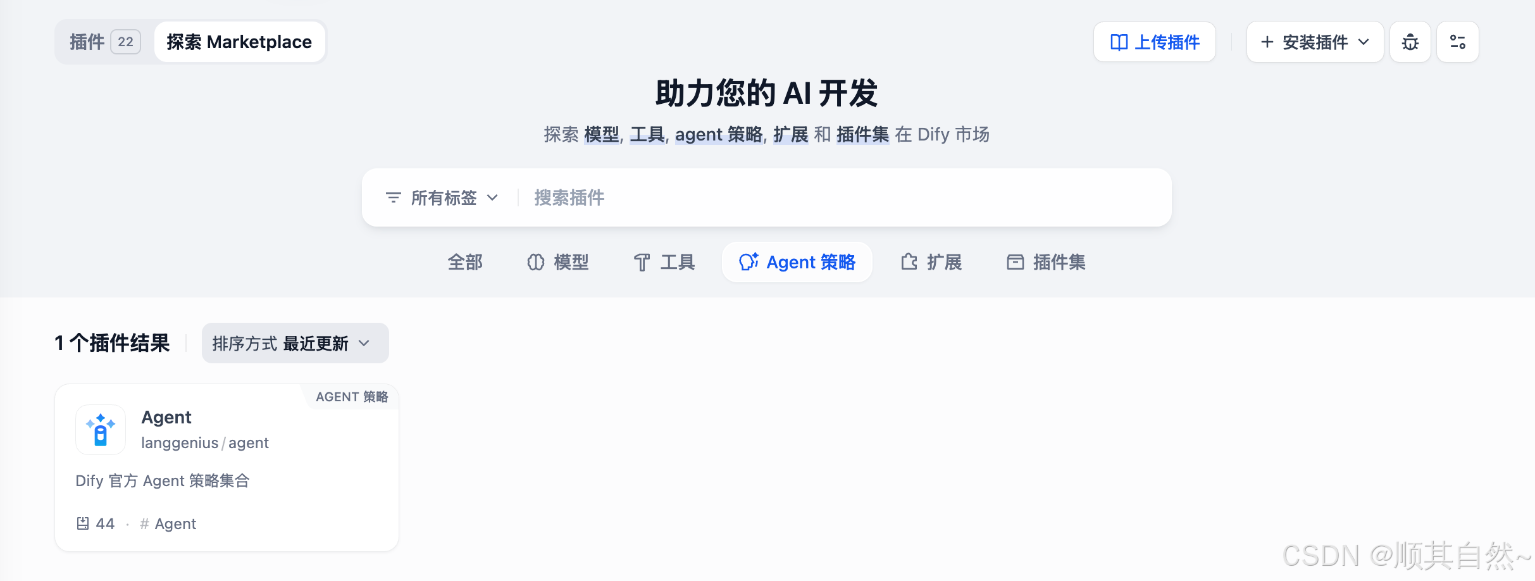The height and width of the screenshot is (581, 1535).
Task: Click the filter icon beside 所有标签
Action: 394,198
